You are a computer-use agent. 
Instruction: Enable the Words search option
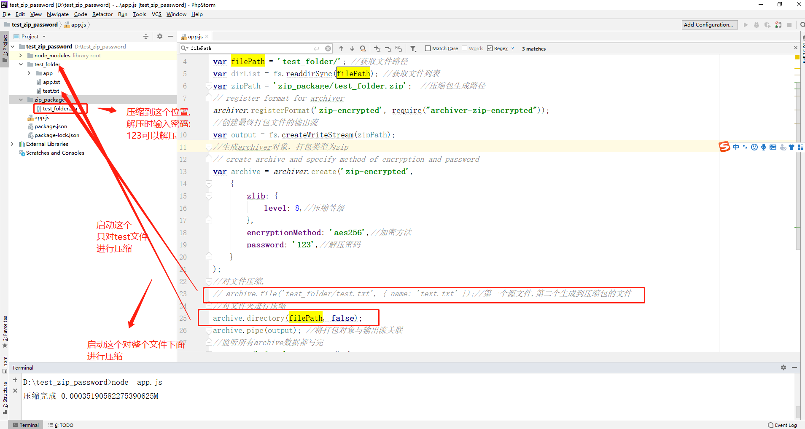(x=464, y=48)
